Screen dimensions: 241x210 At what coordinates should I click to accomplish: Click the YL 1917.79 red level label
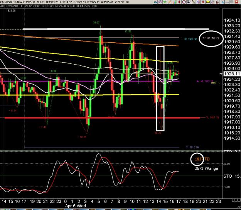tap(212, 117)
